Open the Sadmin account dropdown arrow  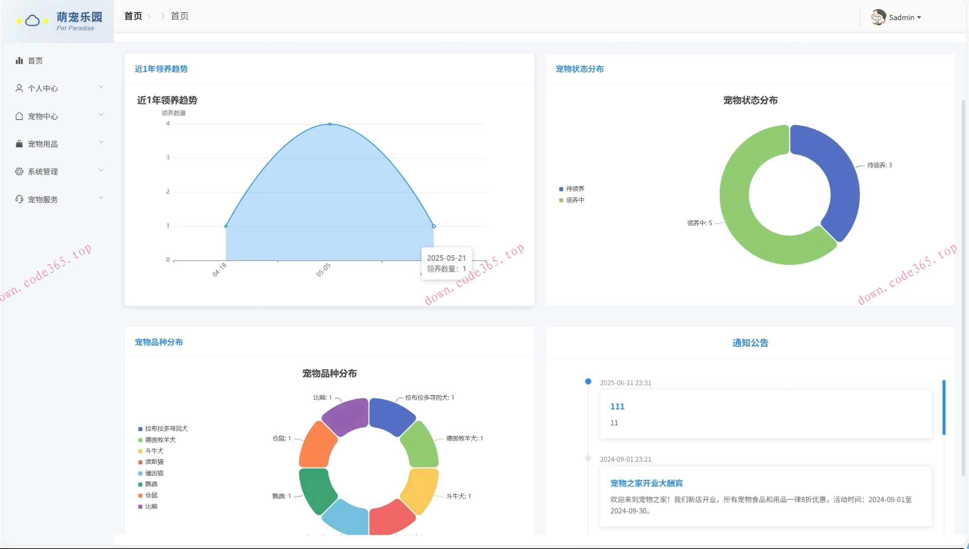(x=919, y=18)
